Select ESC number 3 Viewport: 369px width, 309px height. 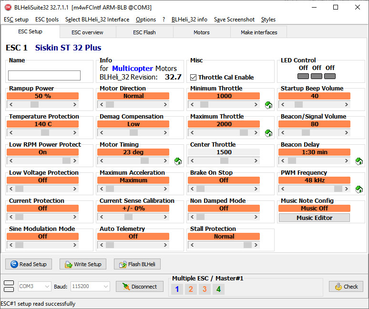click(205, 289)
